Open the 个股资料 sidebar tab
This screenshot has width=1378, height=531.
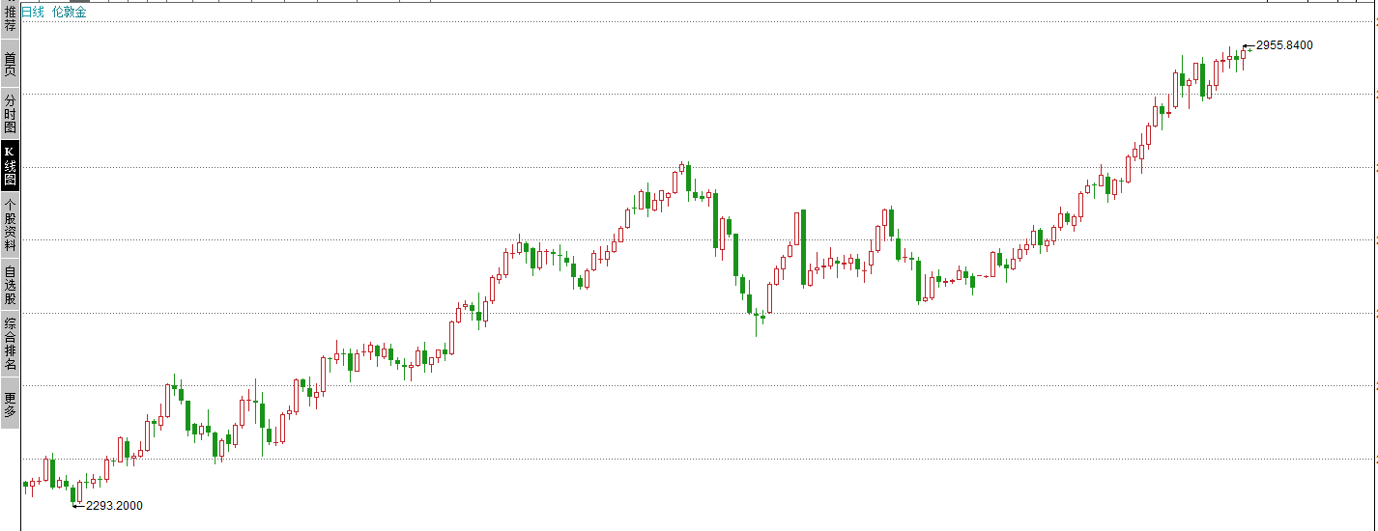tap(10, 224)
